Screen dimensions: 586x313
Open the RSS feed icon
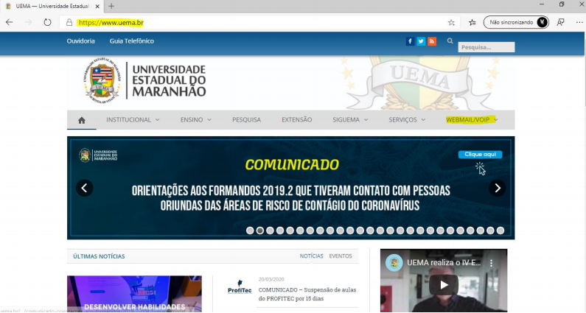click(x=432, y=41)
